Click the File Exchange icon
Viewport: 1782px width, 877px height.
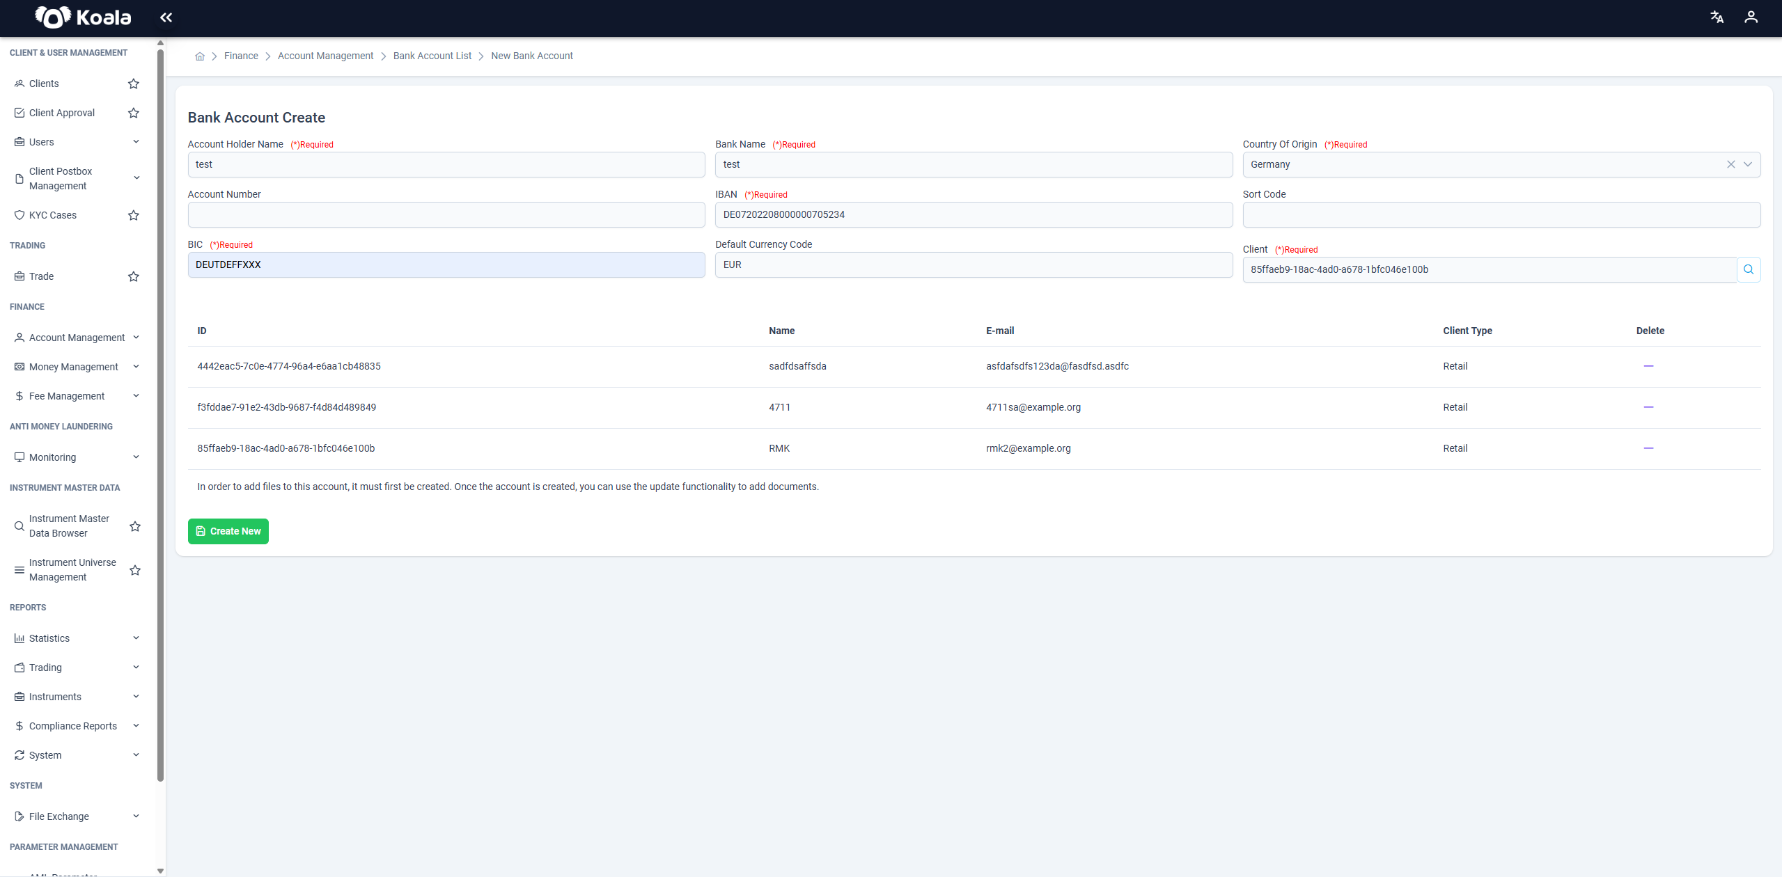(x=19, y=816)
